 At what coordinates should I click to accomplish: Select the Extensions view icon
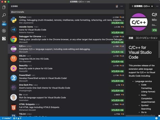[x=4, y=39]
